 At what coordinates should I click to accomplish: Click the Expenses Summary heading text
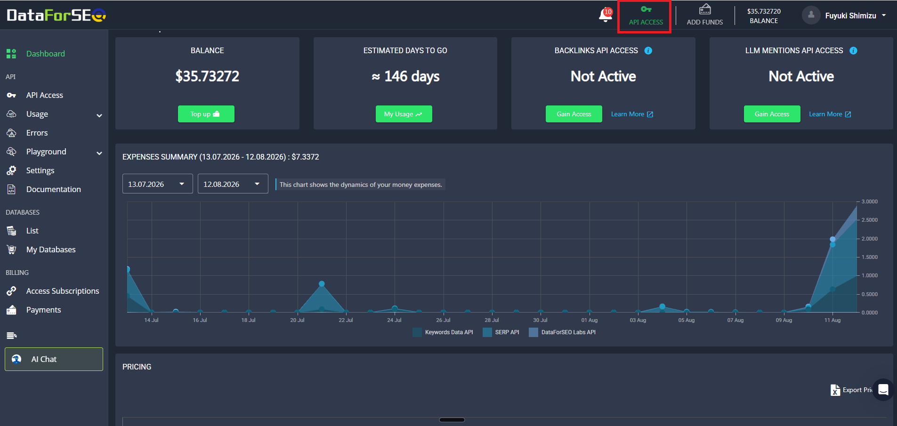click(x=221, y=157)
